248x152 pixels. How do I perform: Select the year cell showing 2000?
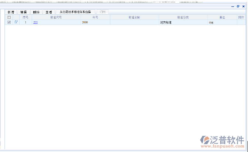click(95, 22)
